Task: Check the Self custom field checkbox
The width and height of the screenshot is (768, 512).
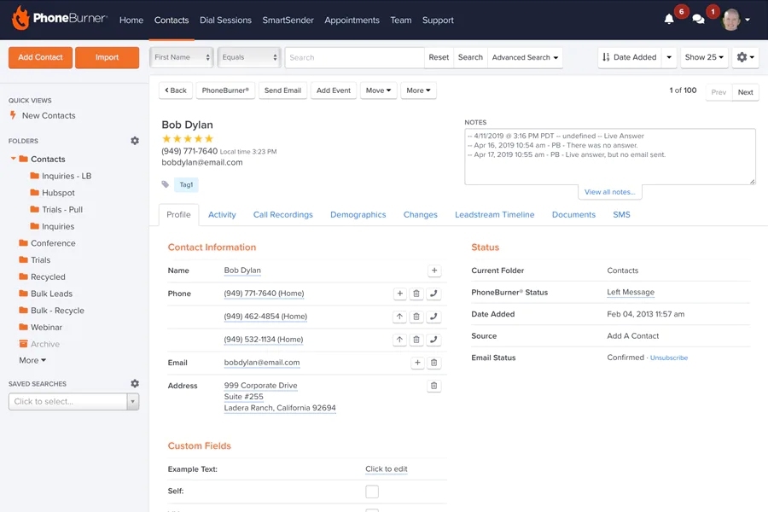Action: [x=372, y=492]
